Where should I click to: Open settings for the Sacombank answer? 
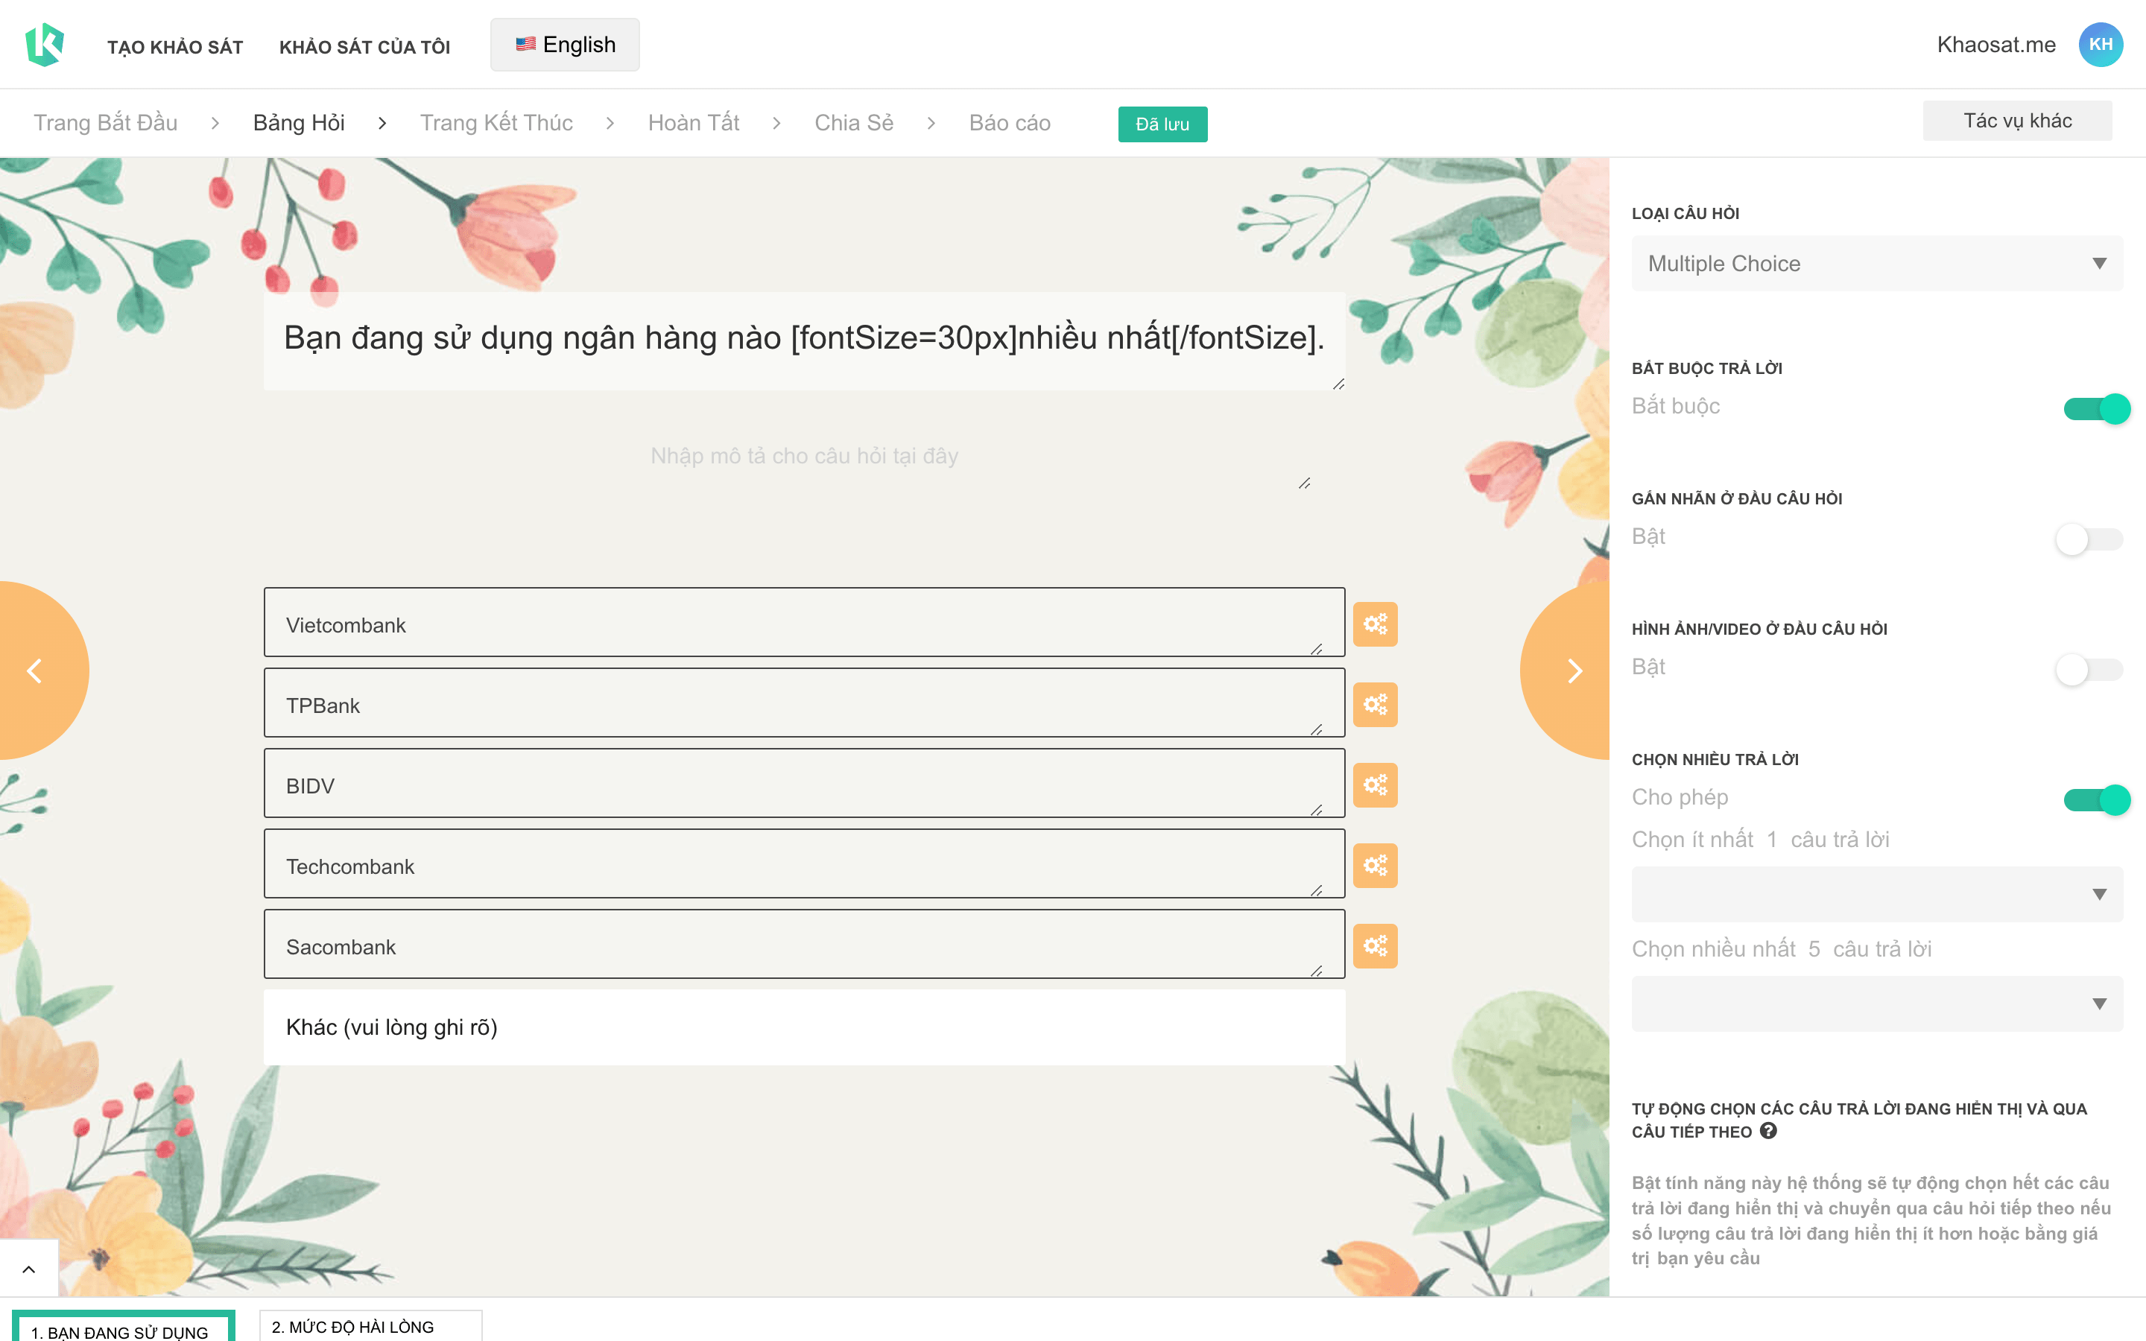point(1375,946)
